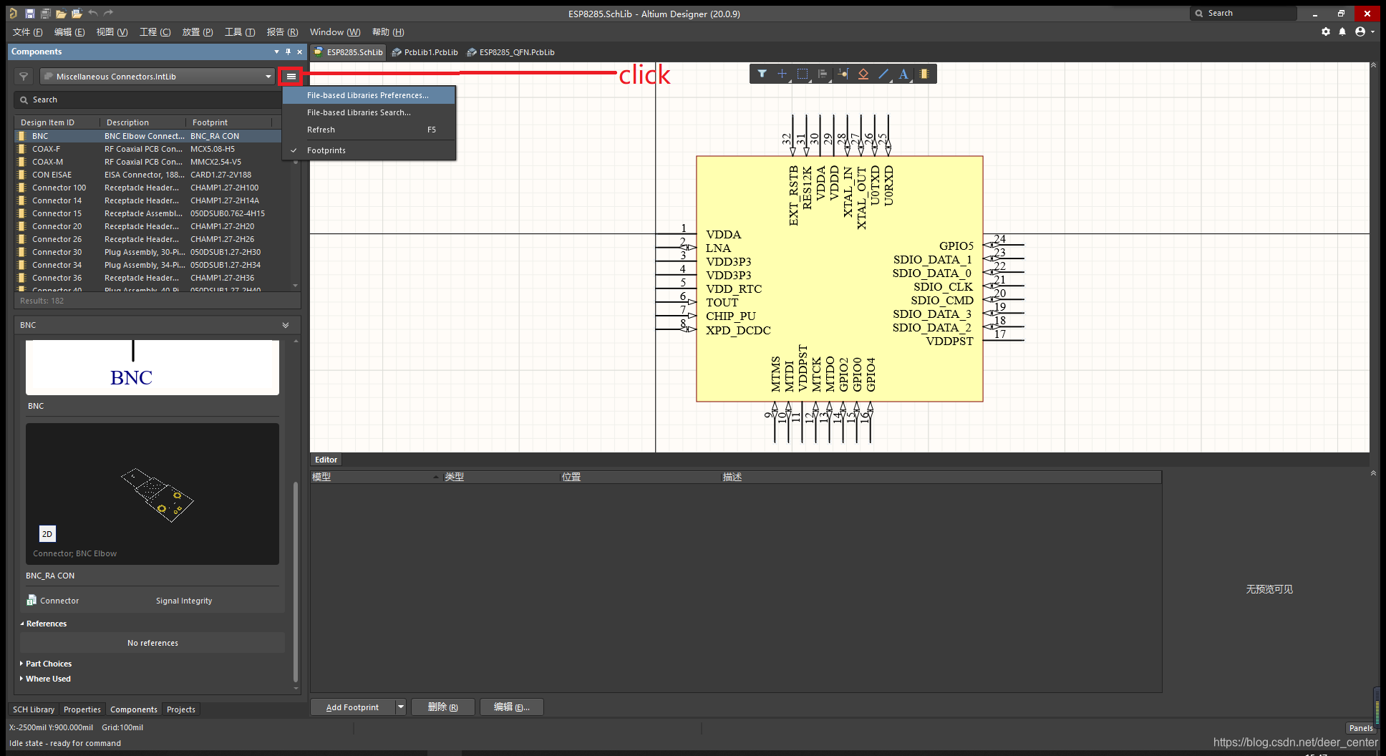Select the Place Pin tool
Screen dimensions: 1386x756
843,74
